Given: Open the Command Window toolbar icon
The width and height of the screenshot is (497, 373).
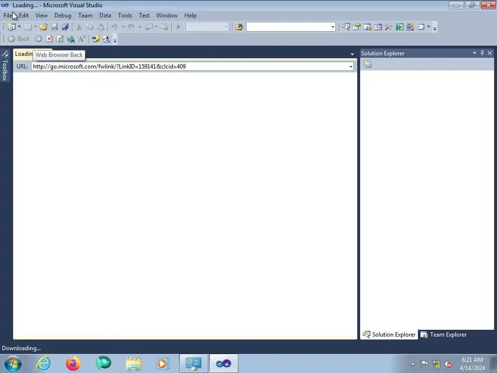Looking at the screenshot, I should tap(421, 27).
